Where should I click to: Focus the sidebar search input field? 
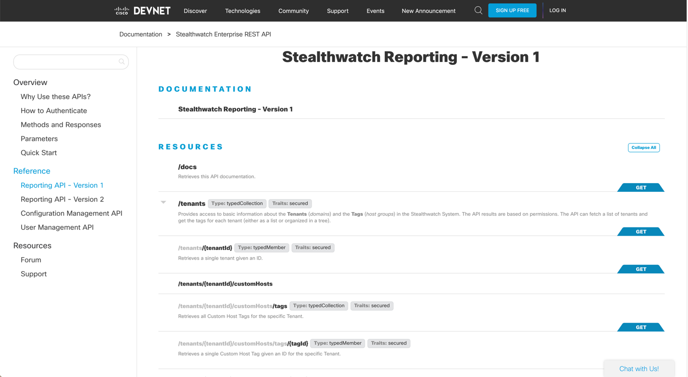[x=71, y=62]
